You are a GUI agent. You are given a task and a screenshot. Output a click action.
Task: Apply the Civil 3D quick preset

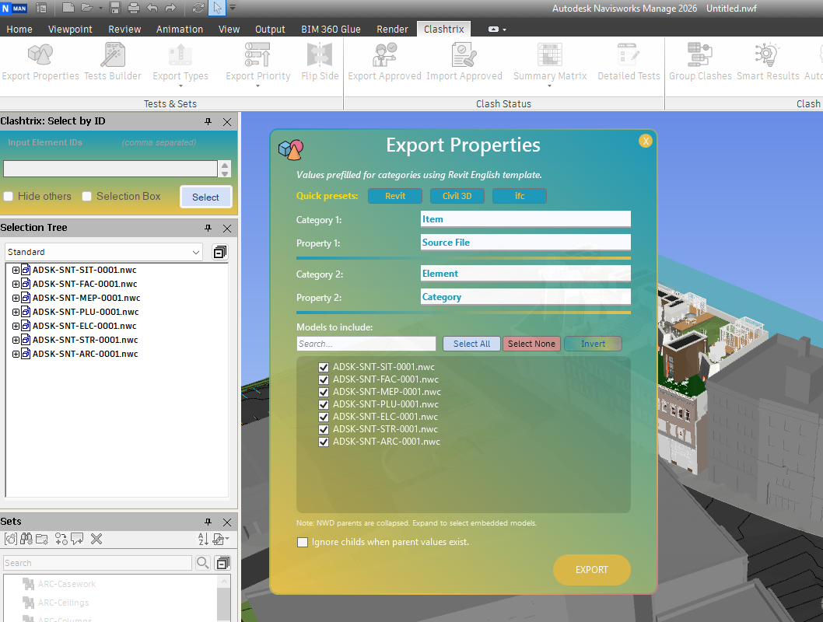tap(457, 196)
